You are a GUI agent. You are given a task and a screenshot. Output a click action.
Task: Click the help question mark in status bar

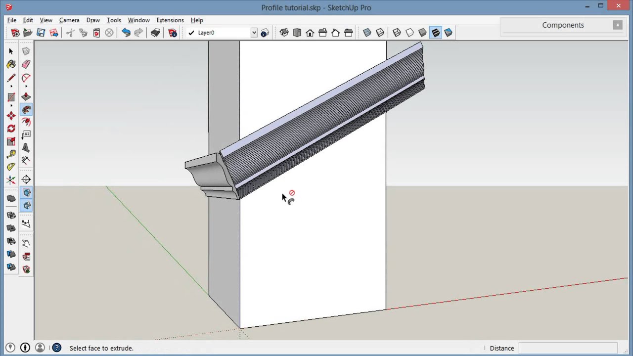[x=57, y=348]
